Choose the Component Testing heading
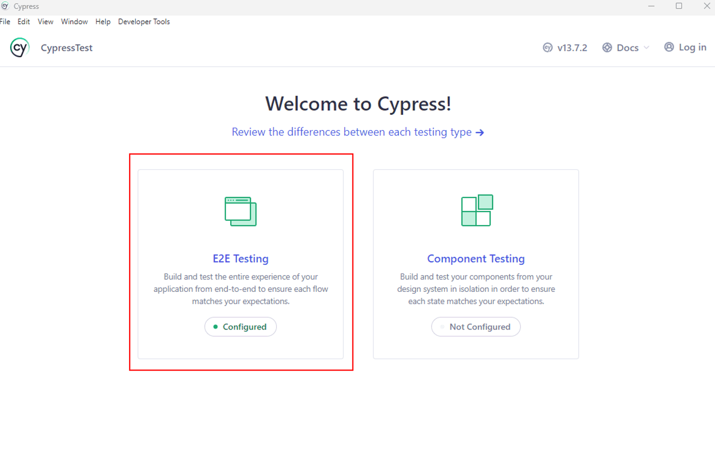 pos(476,259)
